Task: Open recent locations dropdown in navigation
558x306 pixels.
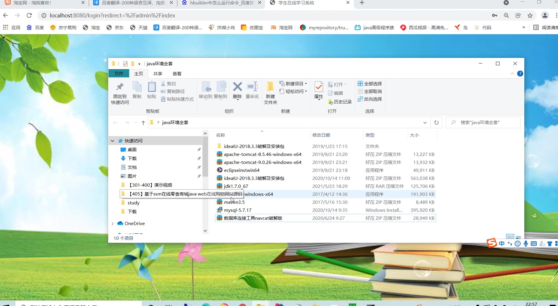Action: pyautogui.click(x=136, y=123)
